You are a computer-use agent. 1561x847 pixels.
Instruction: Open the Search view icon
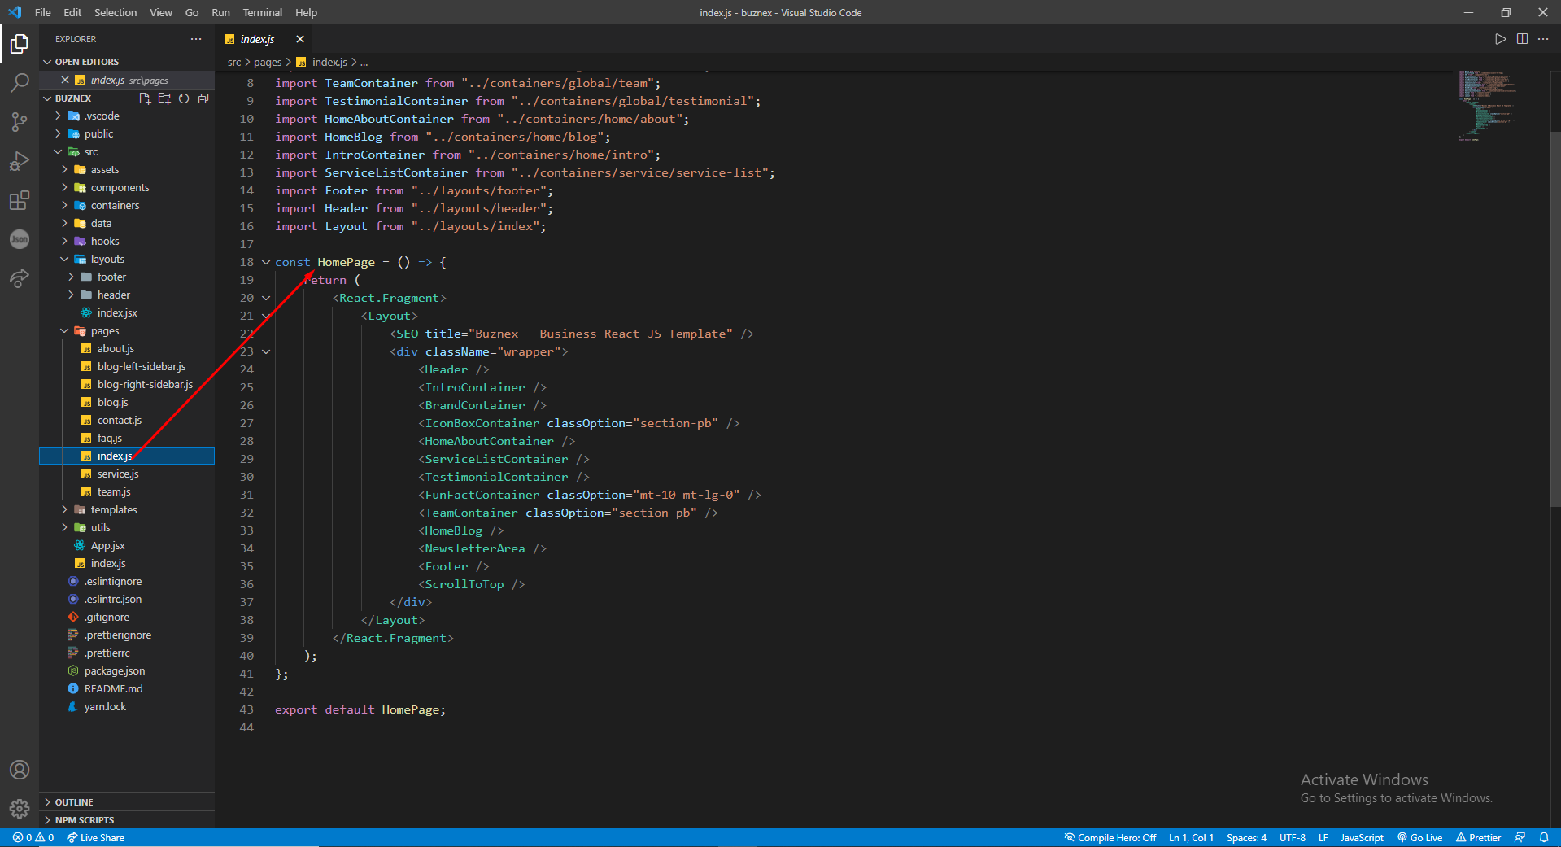pyautogui.click(x=20, y=82)
